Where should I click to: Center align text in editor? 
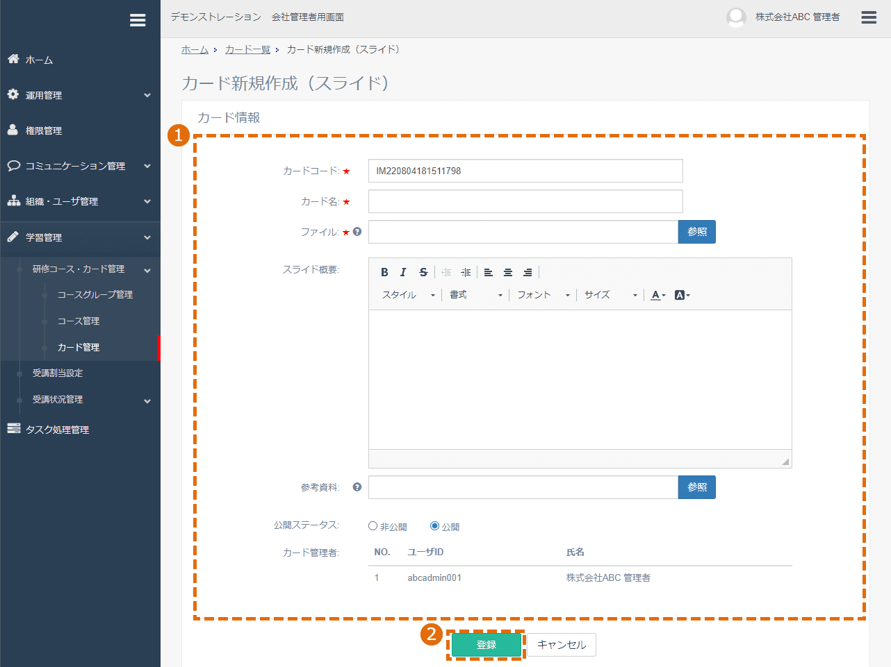508,272
